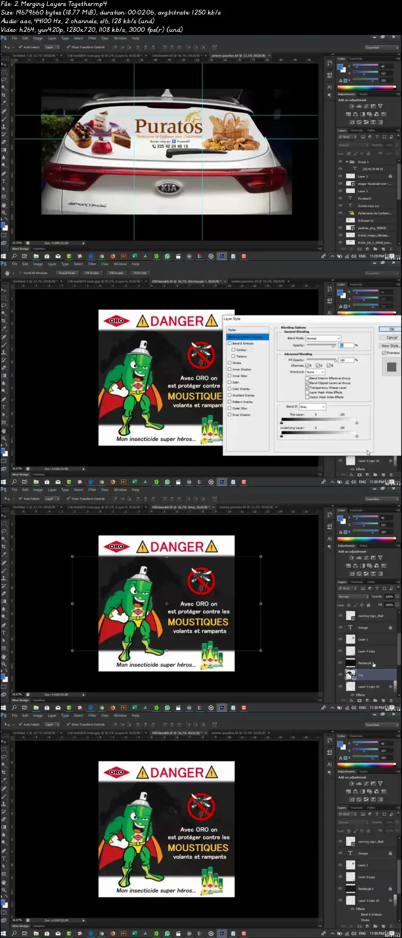
Task: Hide Group 1 layer in the Puratos frame
Action: pyautogui.click(x=340, y=162)
